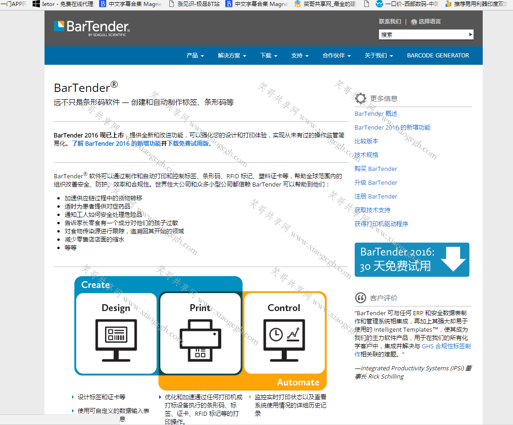The width and height of the screenshot is (513, 425).
Task: Click the Design monitor icon
Action: pos(116,340)
